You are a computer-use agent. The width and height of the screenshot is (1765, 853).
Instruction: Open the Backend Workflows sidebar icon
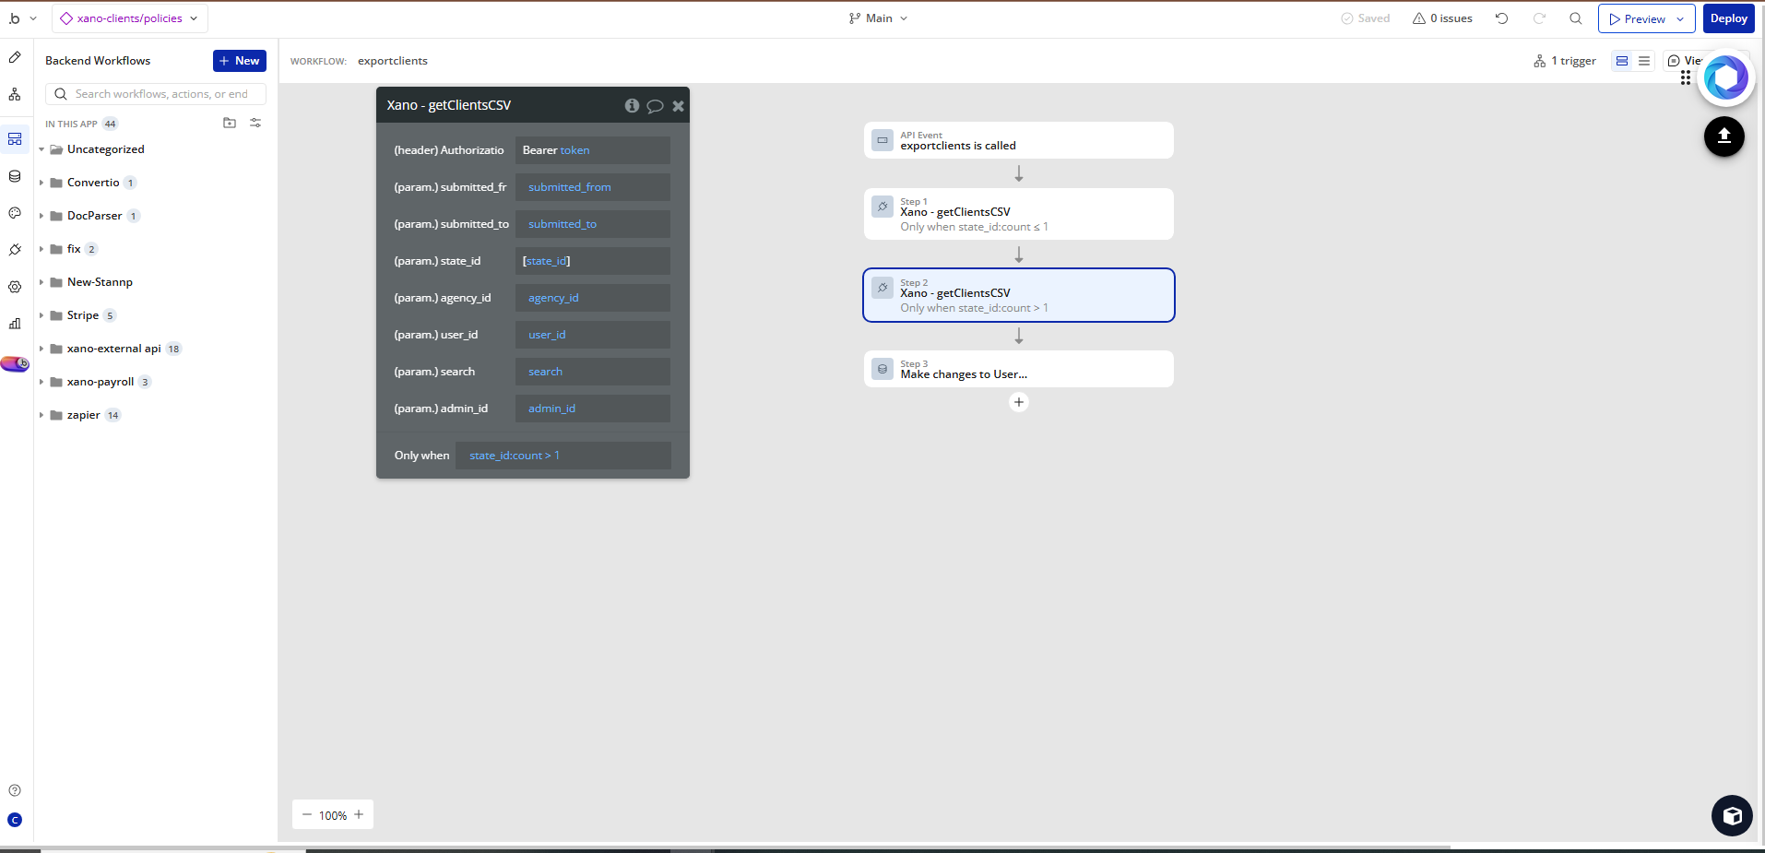15,139
